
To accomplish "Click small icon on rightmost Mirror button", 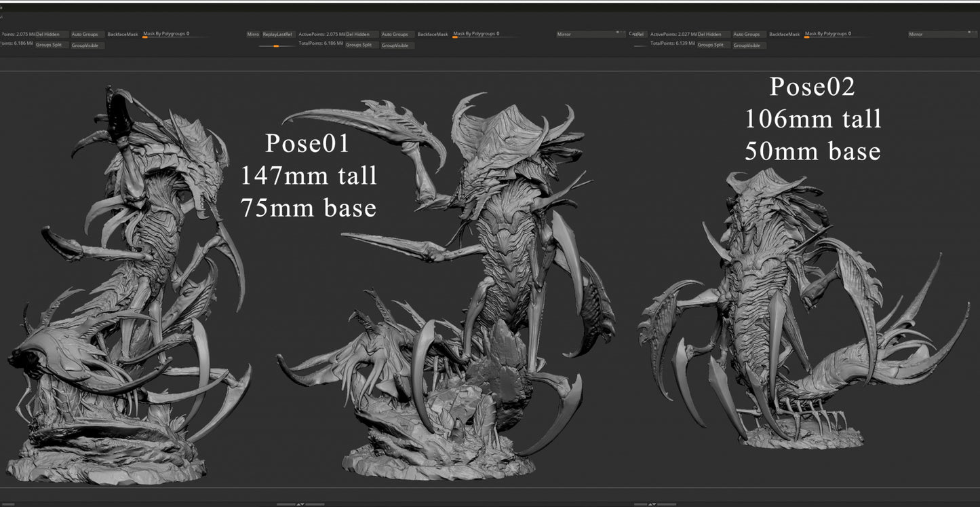I will [x=970, y=32].
